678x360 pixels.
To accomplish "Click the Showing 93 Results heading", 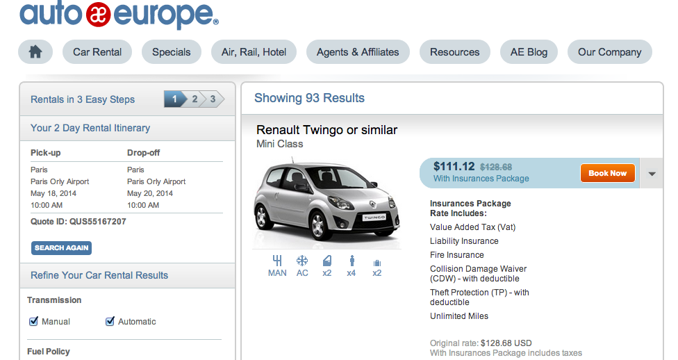I will (310, 98).
